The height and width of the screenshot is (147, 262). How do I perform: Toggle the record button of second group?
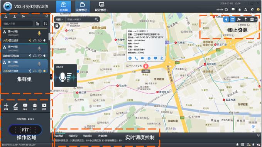[x=40, y=56]
